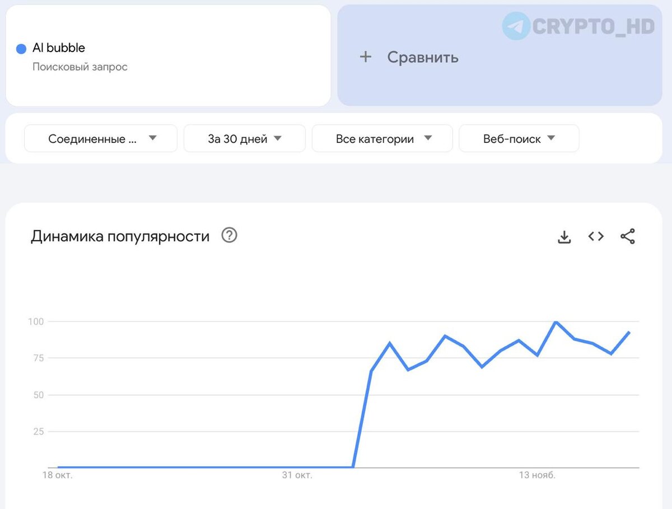The height and width of the screenshot is (509, 672).
Task: Click the CRYPTO_HD watermark text
Action: (594, 26)
